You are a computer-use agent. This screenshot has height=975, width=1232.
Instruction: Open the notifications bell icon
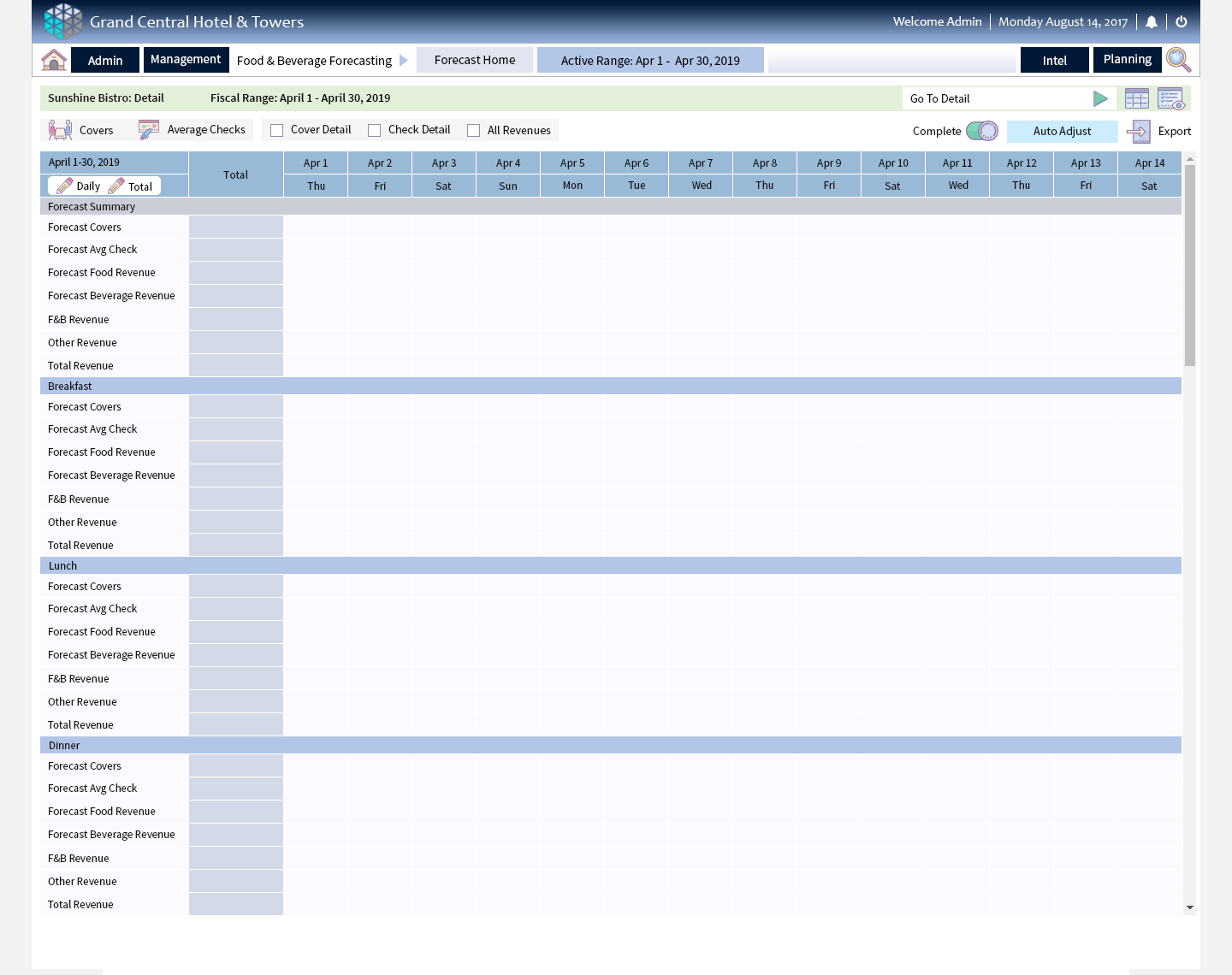click(1152, 22)
